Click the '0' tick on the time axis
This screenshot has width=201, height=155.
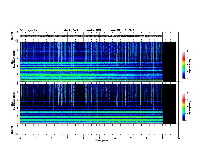[x=20, y=138]
